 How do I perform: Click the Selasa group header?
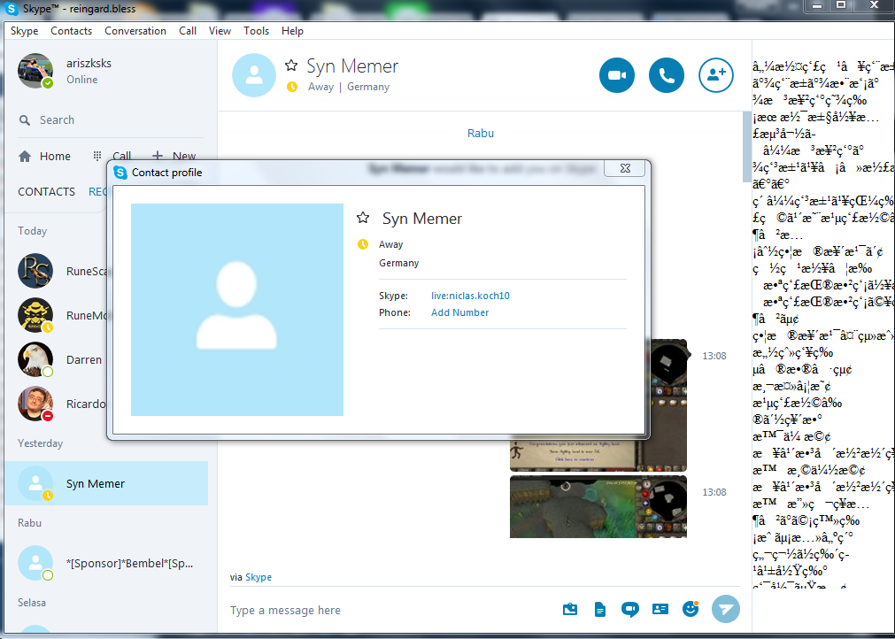tap(31, 603)
